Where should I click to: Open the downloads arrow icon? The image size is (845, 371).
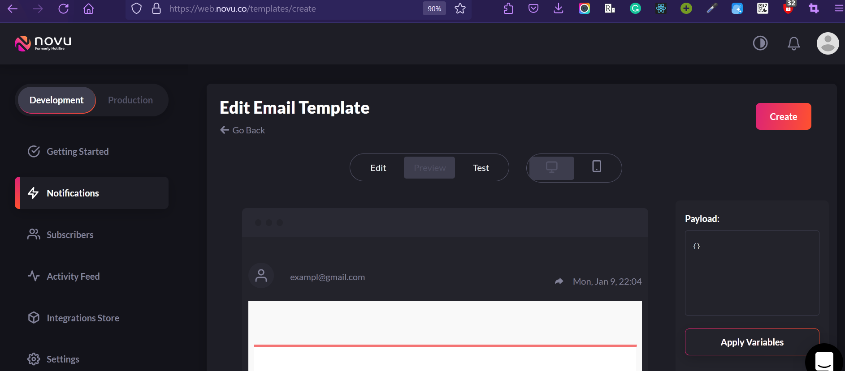pos(559,9)
